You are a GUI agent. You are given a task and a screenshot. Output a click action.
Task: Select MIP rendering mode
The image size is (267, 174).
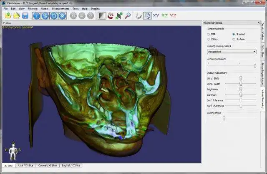click(x=212, y=34)
